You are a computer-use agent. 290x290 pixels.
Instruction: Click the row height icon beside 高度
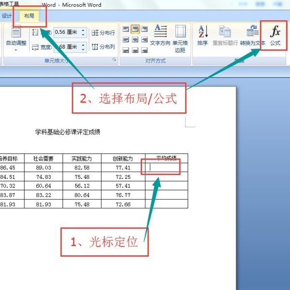point(35,32)
